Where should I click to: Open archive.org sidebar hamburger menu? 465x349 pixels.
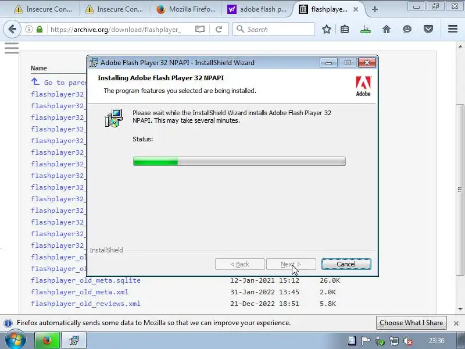pos(12,48)
